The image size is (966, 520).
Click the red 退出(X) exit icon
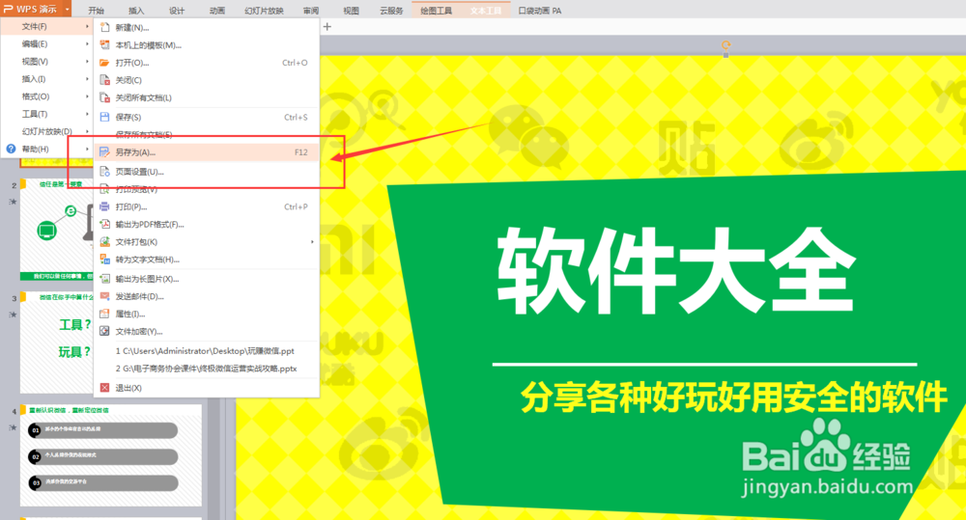point(104,388)
